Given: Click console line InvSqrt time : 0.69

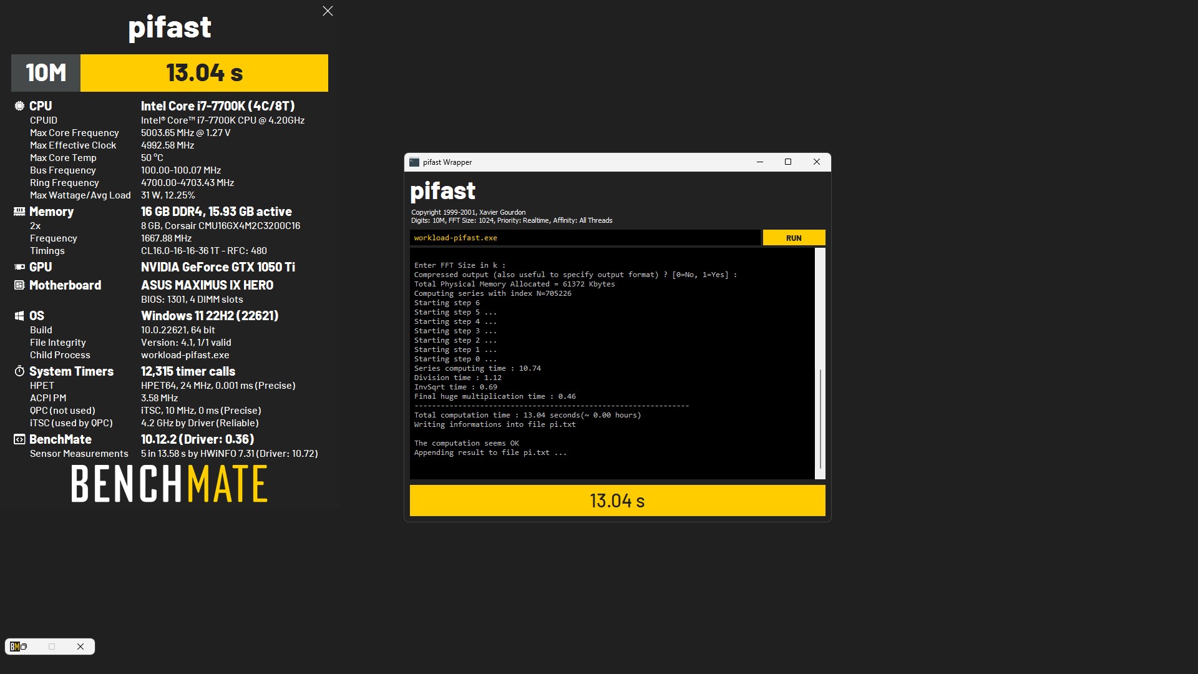Looking at the screenshot, I should pos(455,387).
